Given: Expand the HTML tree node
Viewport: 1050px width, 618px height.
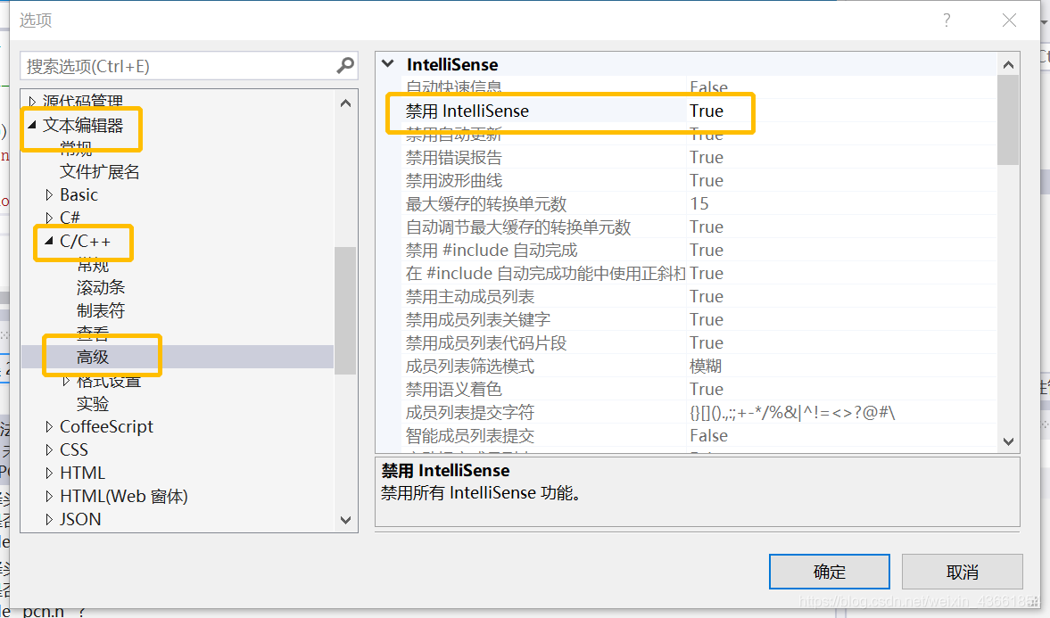Looking at the screenshot, I should 49,473.
